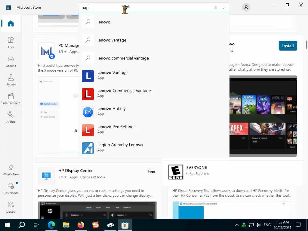This screenshot has width=308, height=231.
Task: Open the Apps section
Action: 11,43
